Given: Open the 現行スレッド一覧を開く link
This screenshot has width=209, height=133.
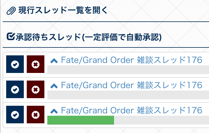Looking at the screenshot, I should (x=63, y=11).
